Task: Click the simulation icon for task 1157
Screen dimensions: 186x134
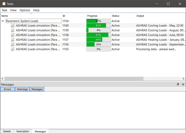Action: [x=13, y=40]
